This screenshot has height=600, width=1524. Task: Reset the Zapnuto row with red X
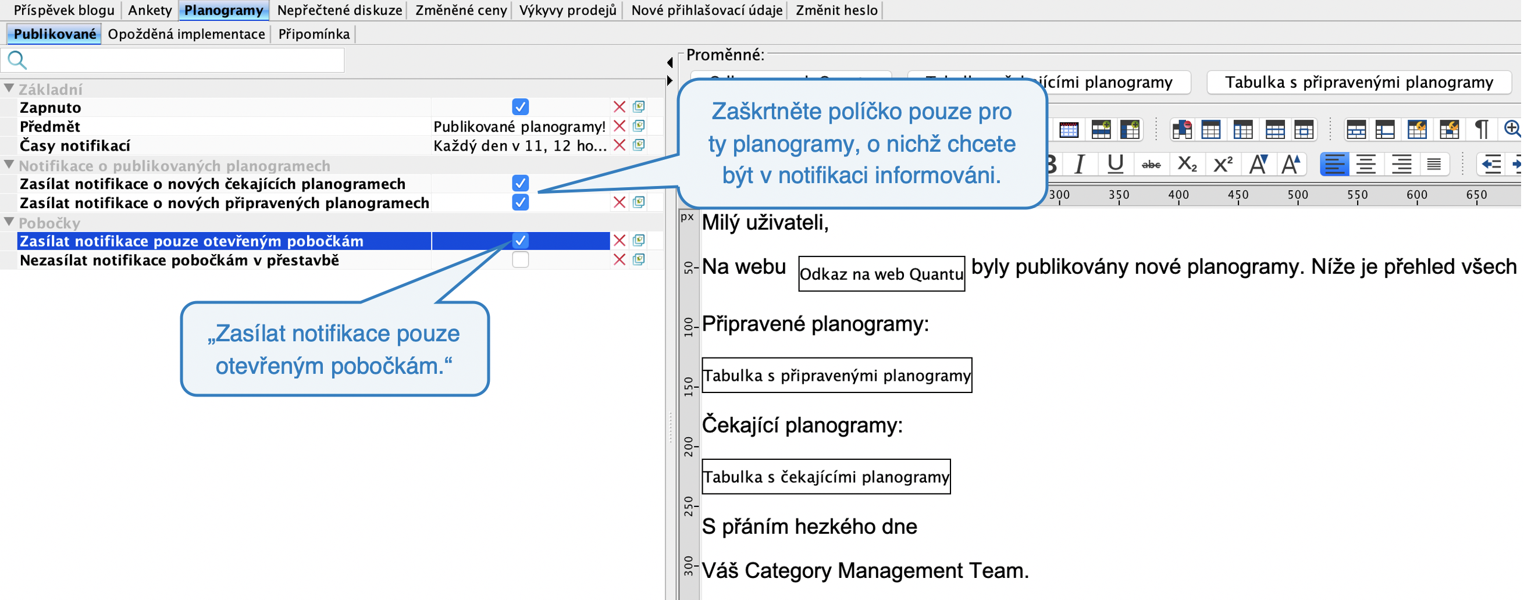[x=620, y=107]
